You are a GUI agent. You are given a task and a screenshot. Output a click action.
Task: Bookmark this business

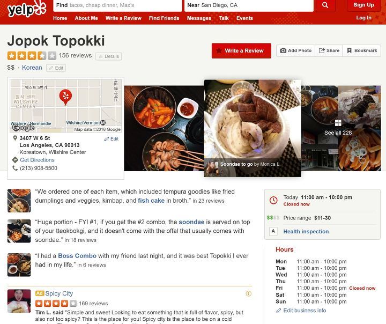click(362, 50)
